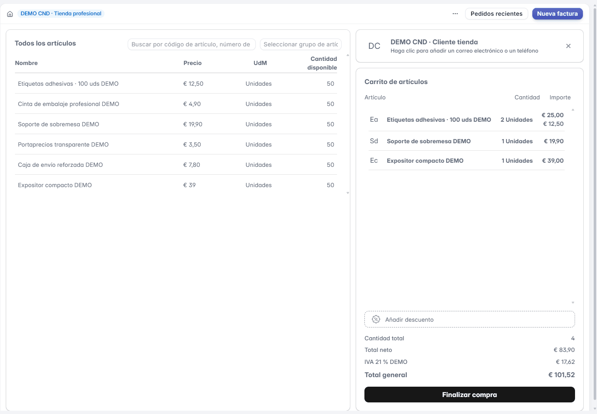Click the 2 Unidades quantity in cart

coord(517,120)
